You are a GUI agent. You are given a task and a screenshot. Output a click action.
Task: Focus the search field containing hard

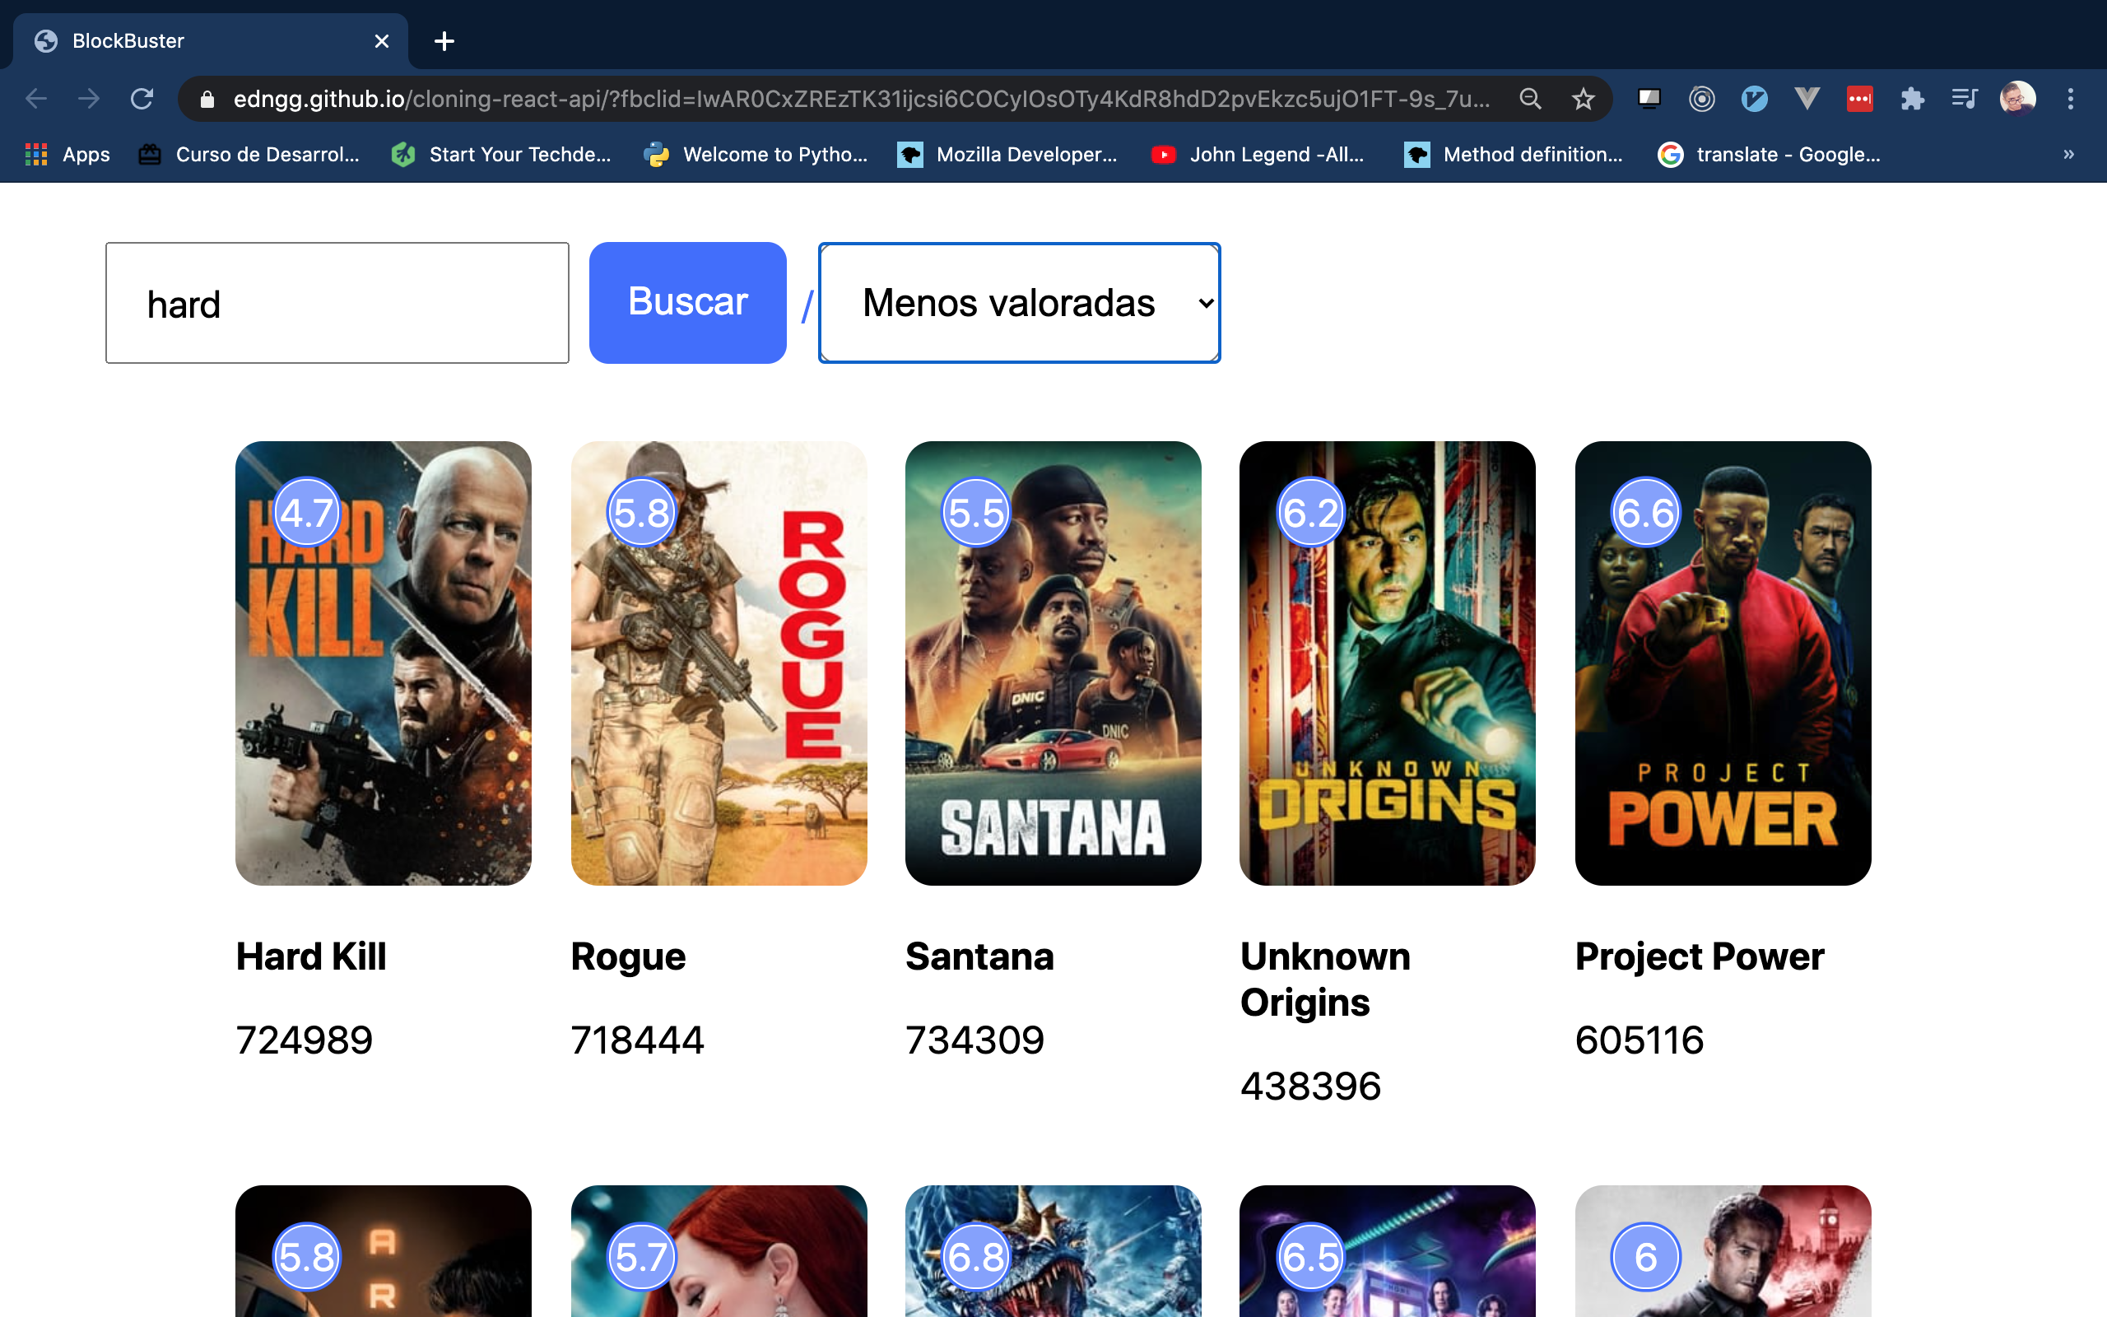(x=337, y=303)
